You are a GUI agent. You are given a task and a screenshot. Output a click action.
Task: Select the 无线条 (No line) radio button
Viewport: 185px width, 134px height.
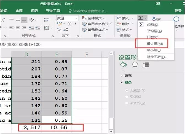click(x=127, y=90)
